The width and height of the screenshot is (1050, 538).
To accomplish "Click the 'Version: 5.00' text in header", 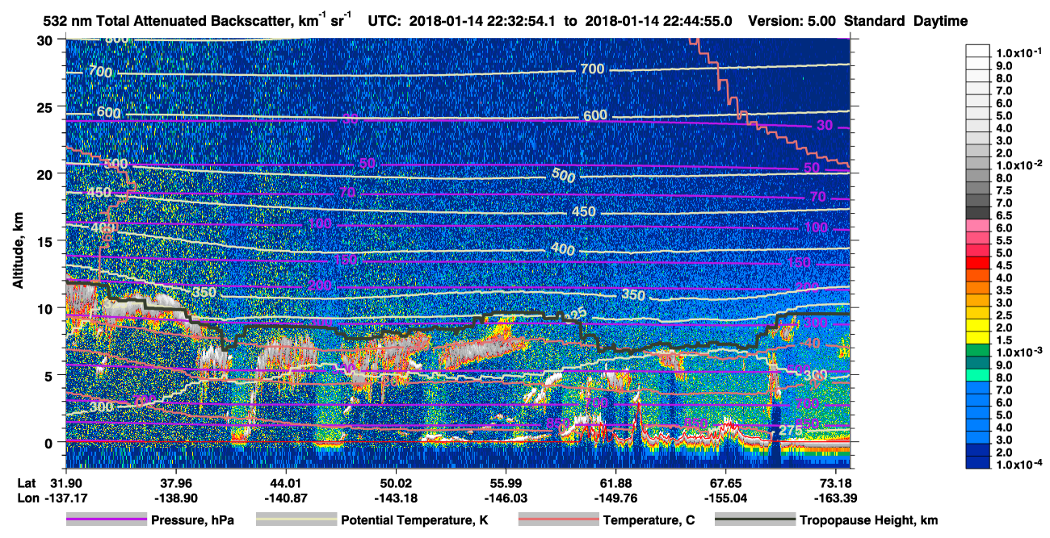I will coord(793,22).
